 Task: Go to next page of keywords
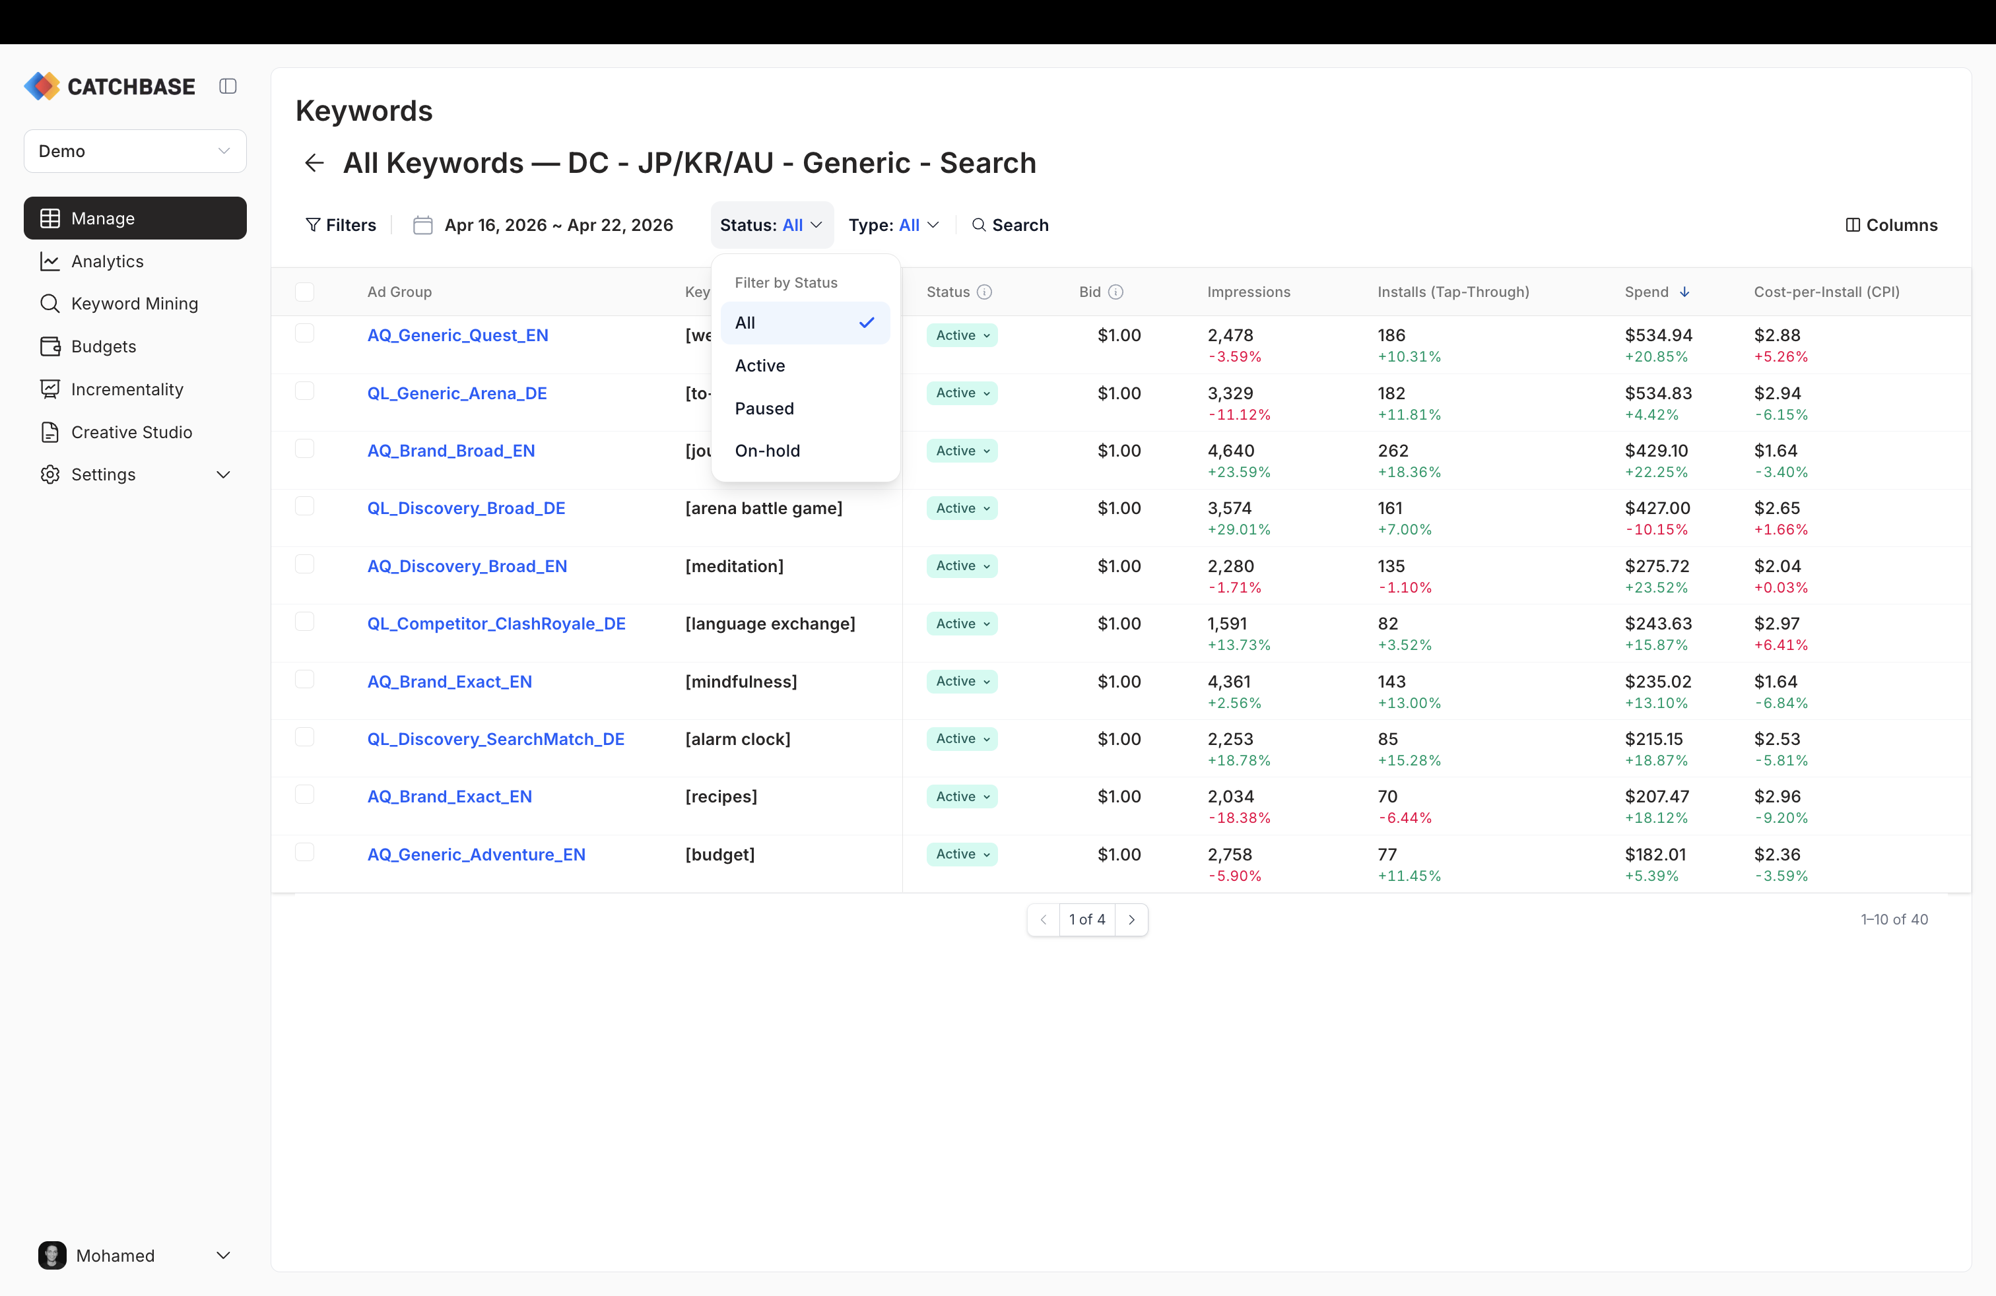pos(1132,920)
